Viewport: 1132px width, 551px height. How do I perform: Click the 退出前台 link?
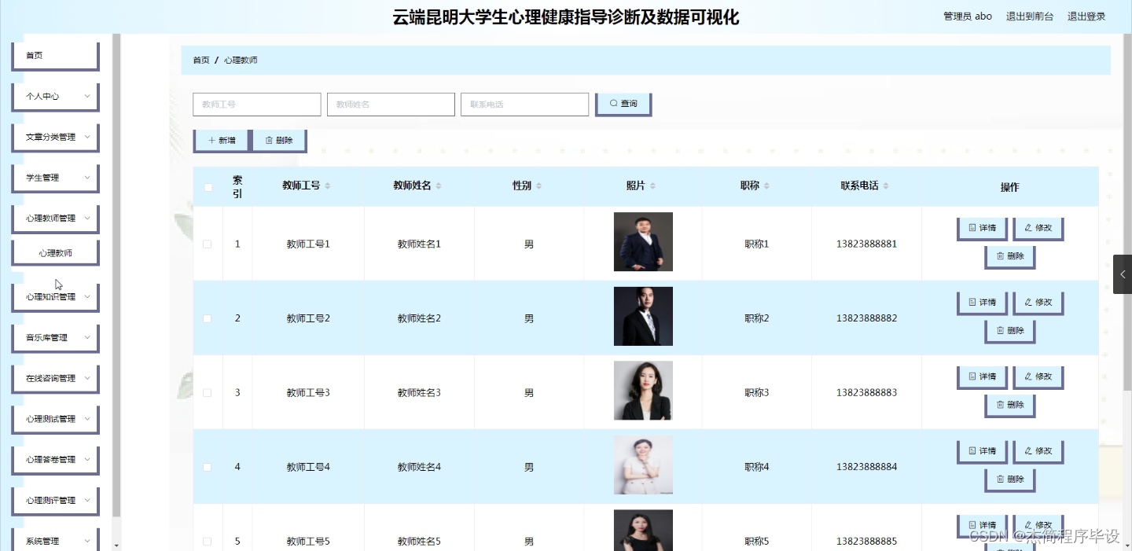(1030, 16)
